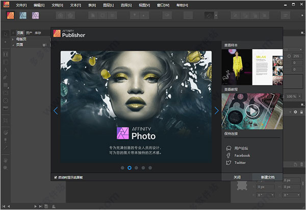Screen dimensions: 306x210
Task: Select the Artistic Text tool
Action: coord(6,70)
